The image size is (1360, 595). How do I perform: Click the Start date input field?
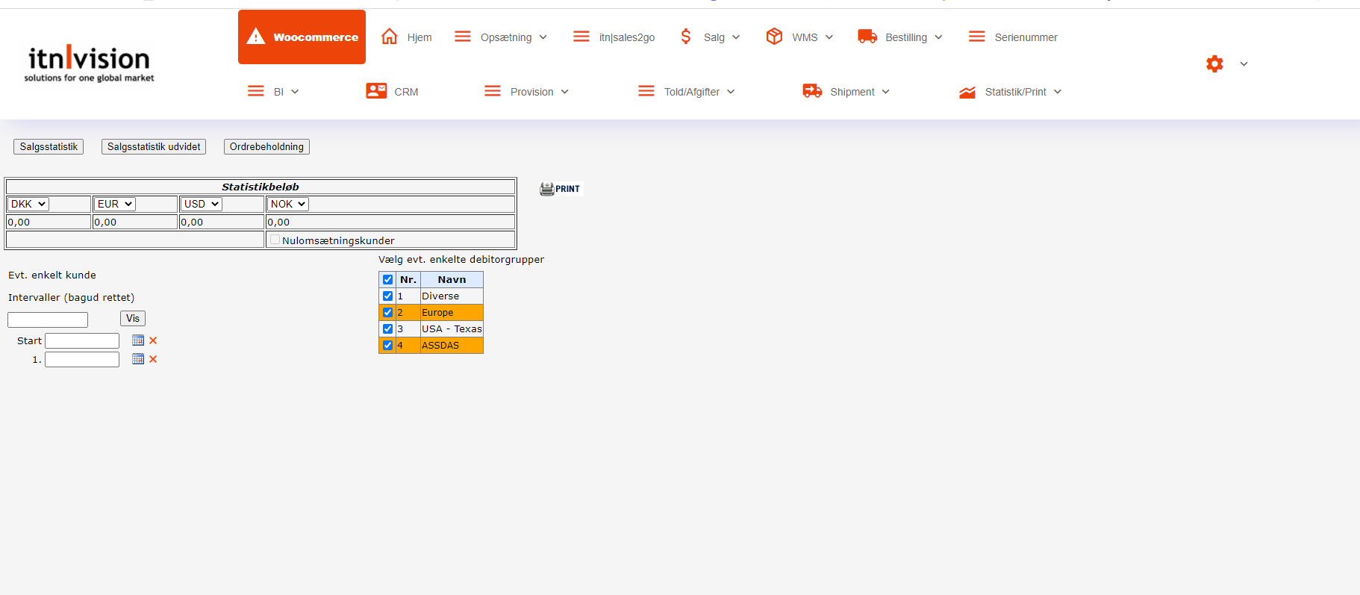pyautogui.click(x=82, y=341)
